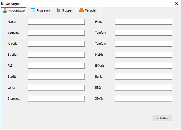Focus the Stadt text box
The height and width of the screenshot is (130, 181).
pyautogui.click(x=56, y=77)
